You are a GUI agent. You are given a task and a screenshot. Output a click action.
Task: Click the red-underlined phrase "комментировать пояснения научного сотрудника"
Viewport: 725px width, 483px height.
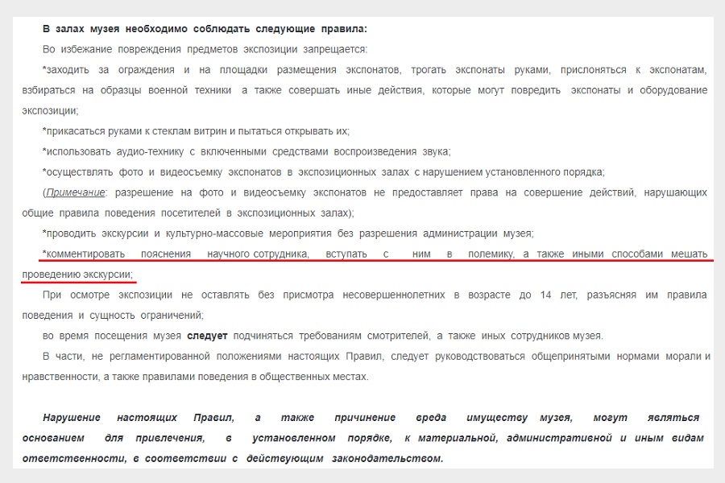click(x=177, y=254)
